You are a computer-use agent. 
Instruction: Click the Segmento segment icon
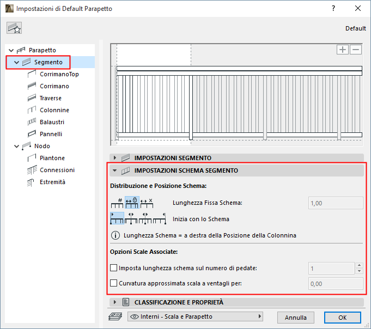pos(26,62)
